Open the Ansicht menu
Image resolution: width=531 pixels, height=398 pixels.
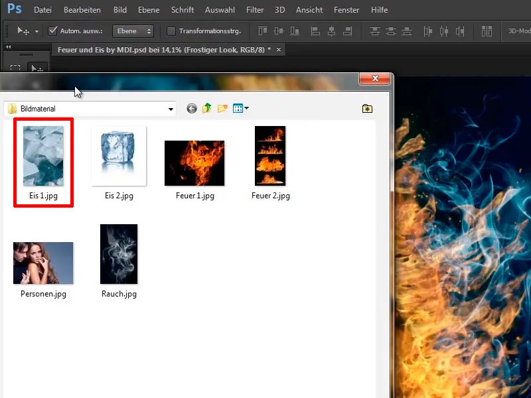[x=309, y=10]
